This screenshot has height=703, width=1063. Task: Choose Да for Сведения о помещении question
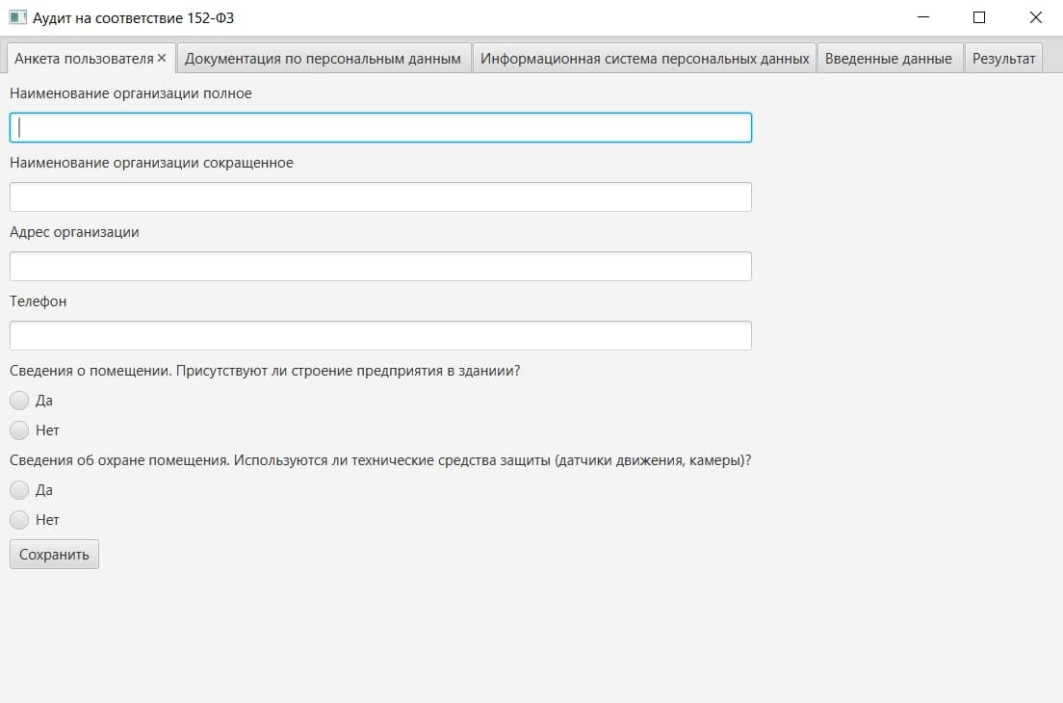31,401
